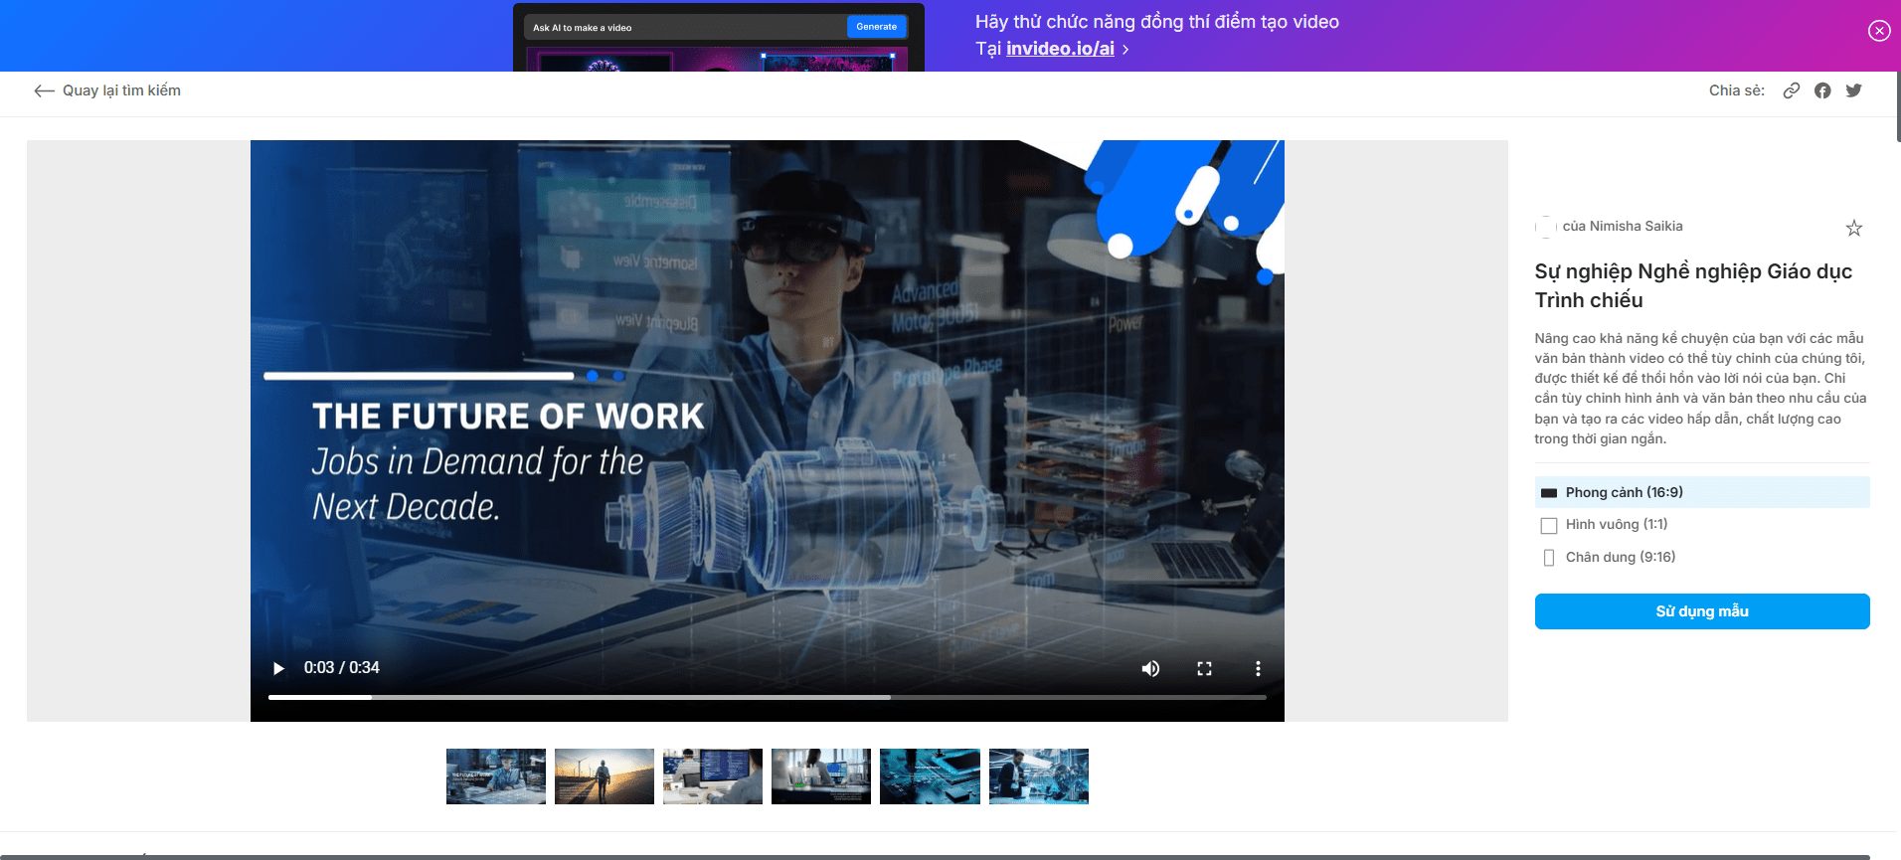Open the wind turbine sunset thumbnail
Image resolution: width=1901 pixels, height=860 pixels.
click(605, 776)
